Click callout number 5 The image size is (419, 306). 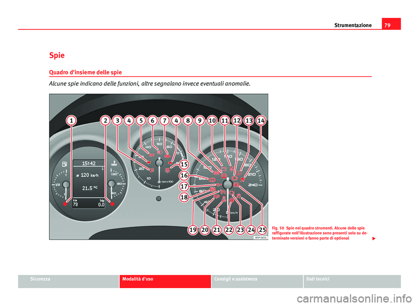tap(141, 120)
